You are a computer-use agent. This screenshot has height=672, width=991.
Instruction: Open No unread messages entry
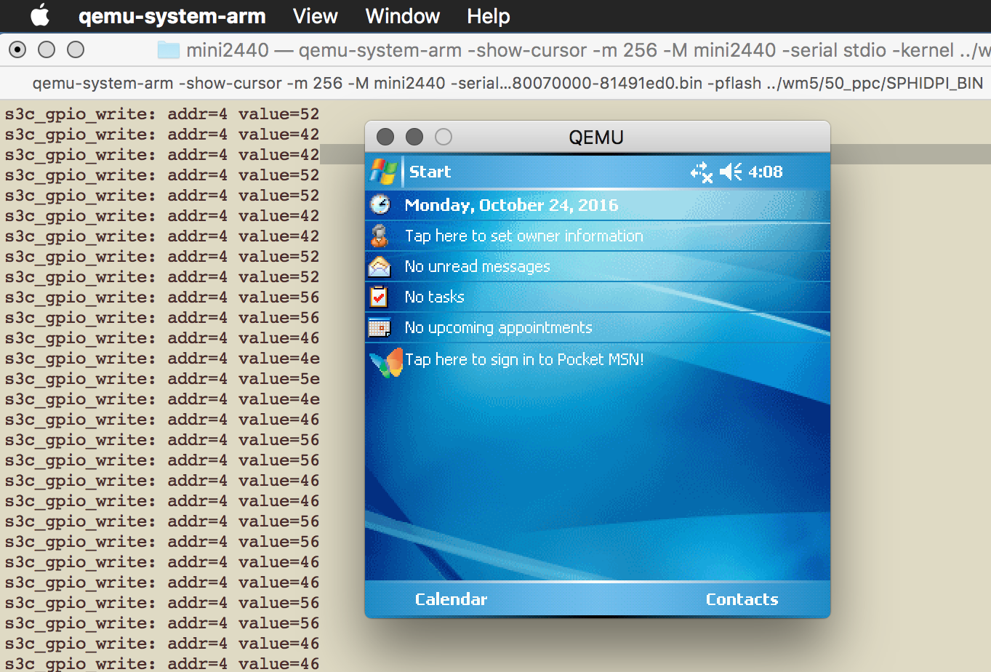coord(477,267)
